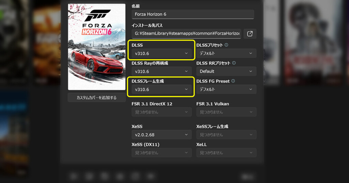The width and height of the screenshot is (349, 183).
Task: Click カスタムカバーを追加する button
Action: [96, 98]
